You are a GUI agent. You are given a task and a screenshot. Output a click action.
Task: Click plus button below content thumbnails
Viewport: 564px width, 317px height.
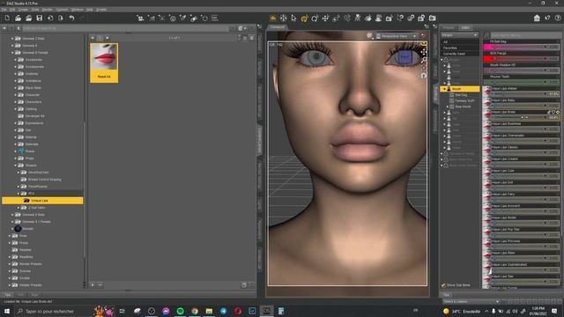[93, 285]
